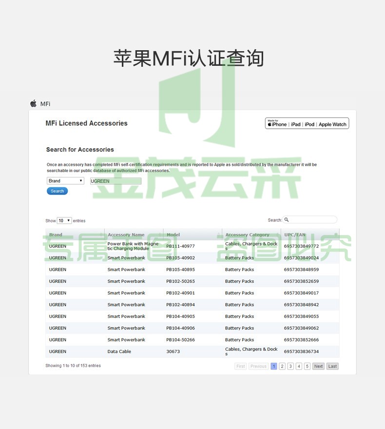Viewport: 385px width, 429px height.
Task: Sort table by Model column header
Action: click(x=192, y=235)
